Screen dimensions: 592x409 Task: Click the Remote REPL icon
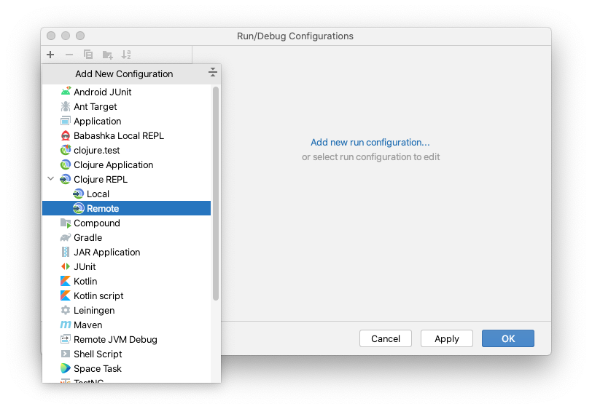pos(79,208)
